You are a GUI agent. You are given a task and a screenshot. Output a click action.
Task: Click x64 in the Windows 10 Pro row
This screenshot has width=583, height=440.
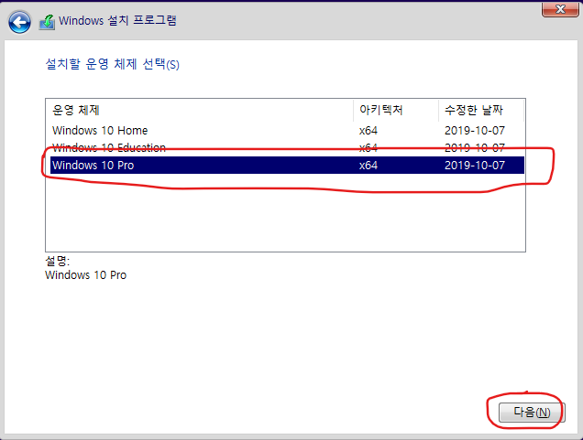(x=368, y=165)
